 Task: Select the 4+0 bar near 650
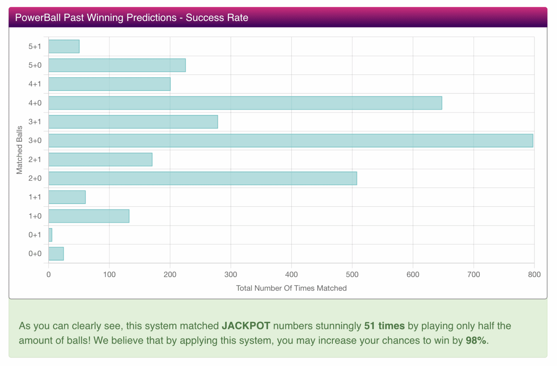tap(245, 103)
